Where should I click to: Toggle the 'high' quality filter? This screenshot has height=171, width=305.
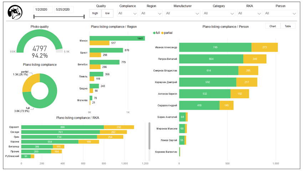(x=95, y=13)
